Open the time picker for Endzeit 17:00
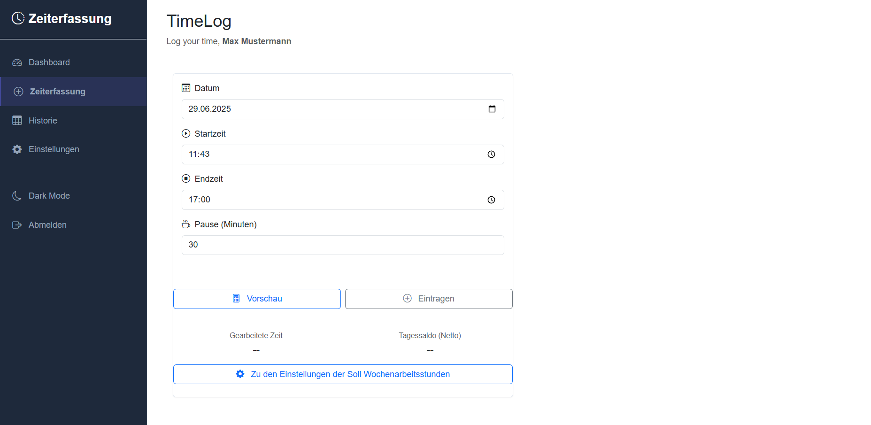 click(x=491, y=200)
